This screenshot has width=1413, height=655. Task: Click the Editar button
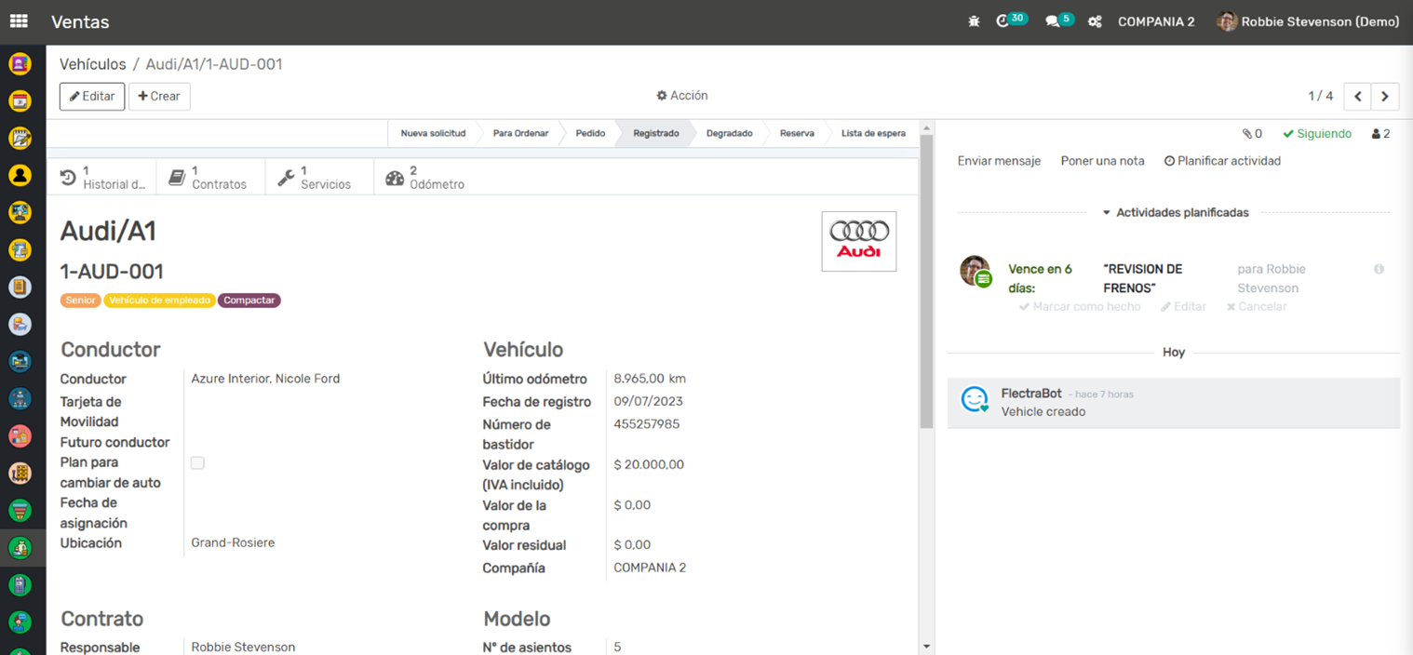92,97
